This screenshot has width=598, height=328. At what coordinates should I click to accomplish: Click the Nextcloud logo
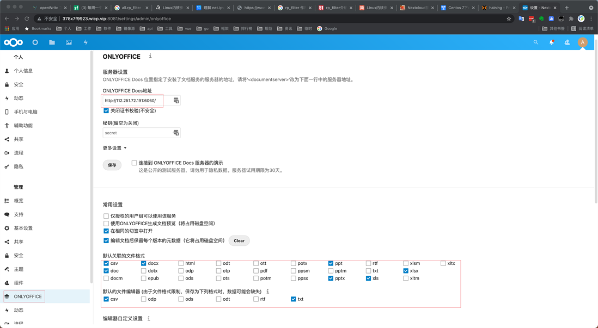pos(14,42)
